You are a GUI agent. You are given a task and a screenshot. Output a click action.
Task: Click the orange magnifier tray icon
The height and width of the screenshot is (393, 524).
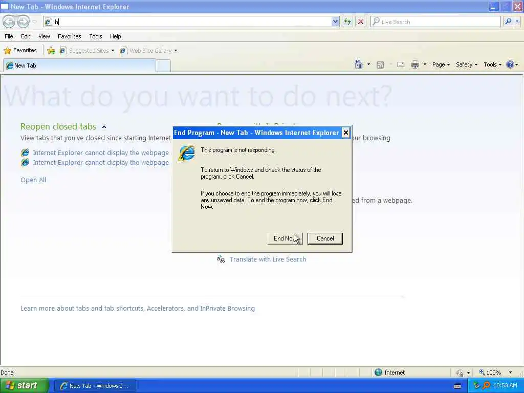point(486,386)
